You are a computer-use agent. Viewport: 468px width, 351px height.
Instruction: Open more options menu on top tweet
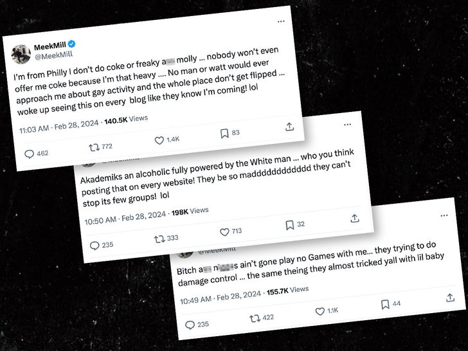281,21
